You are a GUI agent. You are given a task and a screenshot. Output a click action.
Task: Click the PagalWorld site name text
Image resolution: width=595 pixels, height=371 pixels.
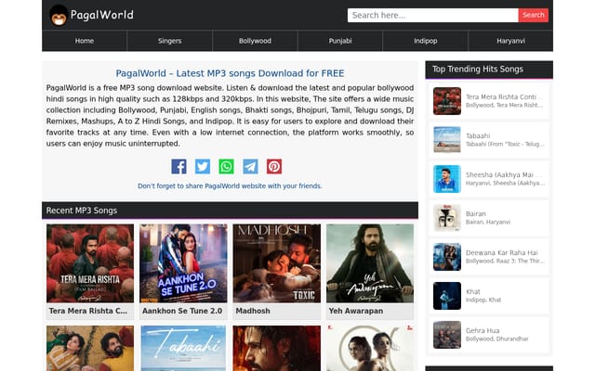click(x=102, y=15)
